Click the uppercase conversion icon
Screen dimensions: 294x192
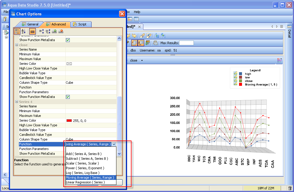click(157, 36)
